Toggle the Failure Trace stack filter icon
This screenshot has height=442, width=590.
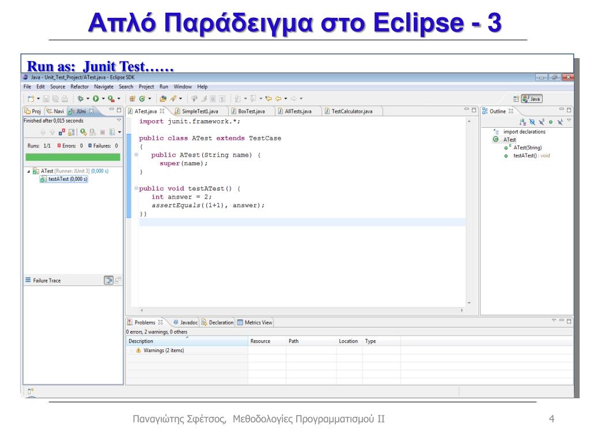(108, 280)
